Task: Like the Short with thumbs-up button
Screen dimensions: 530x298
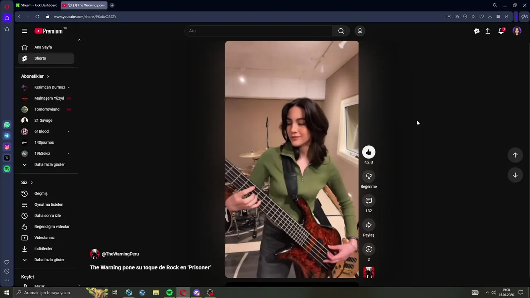Action: [369, 152]
